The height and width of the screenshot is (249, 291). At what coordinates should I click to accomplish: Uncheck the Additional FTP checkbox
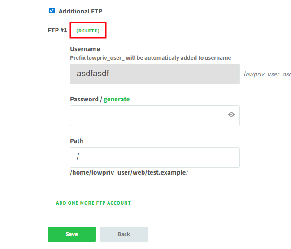52,11
